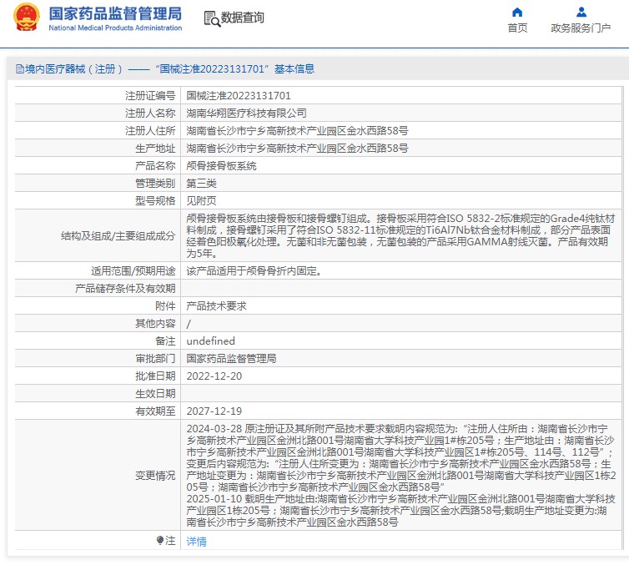The height and width of the screenshot is (565, 629).
Task: Click the 变更情况 row label
Action: pos(155,476)
